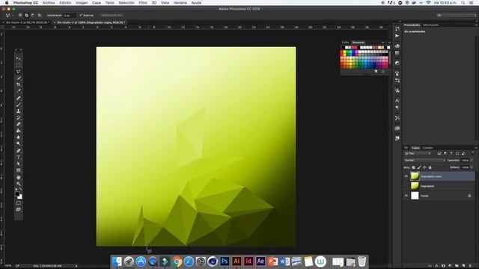Open the Relleno slider arrow
This screenshot has width=479, height=269.
point(472,167)
